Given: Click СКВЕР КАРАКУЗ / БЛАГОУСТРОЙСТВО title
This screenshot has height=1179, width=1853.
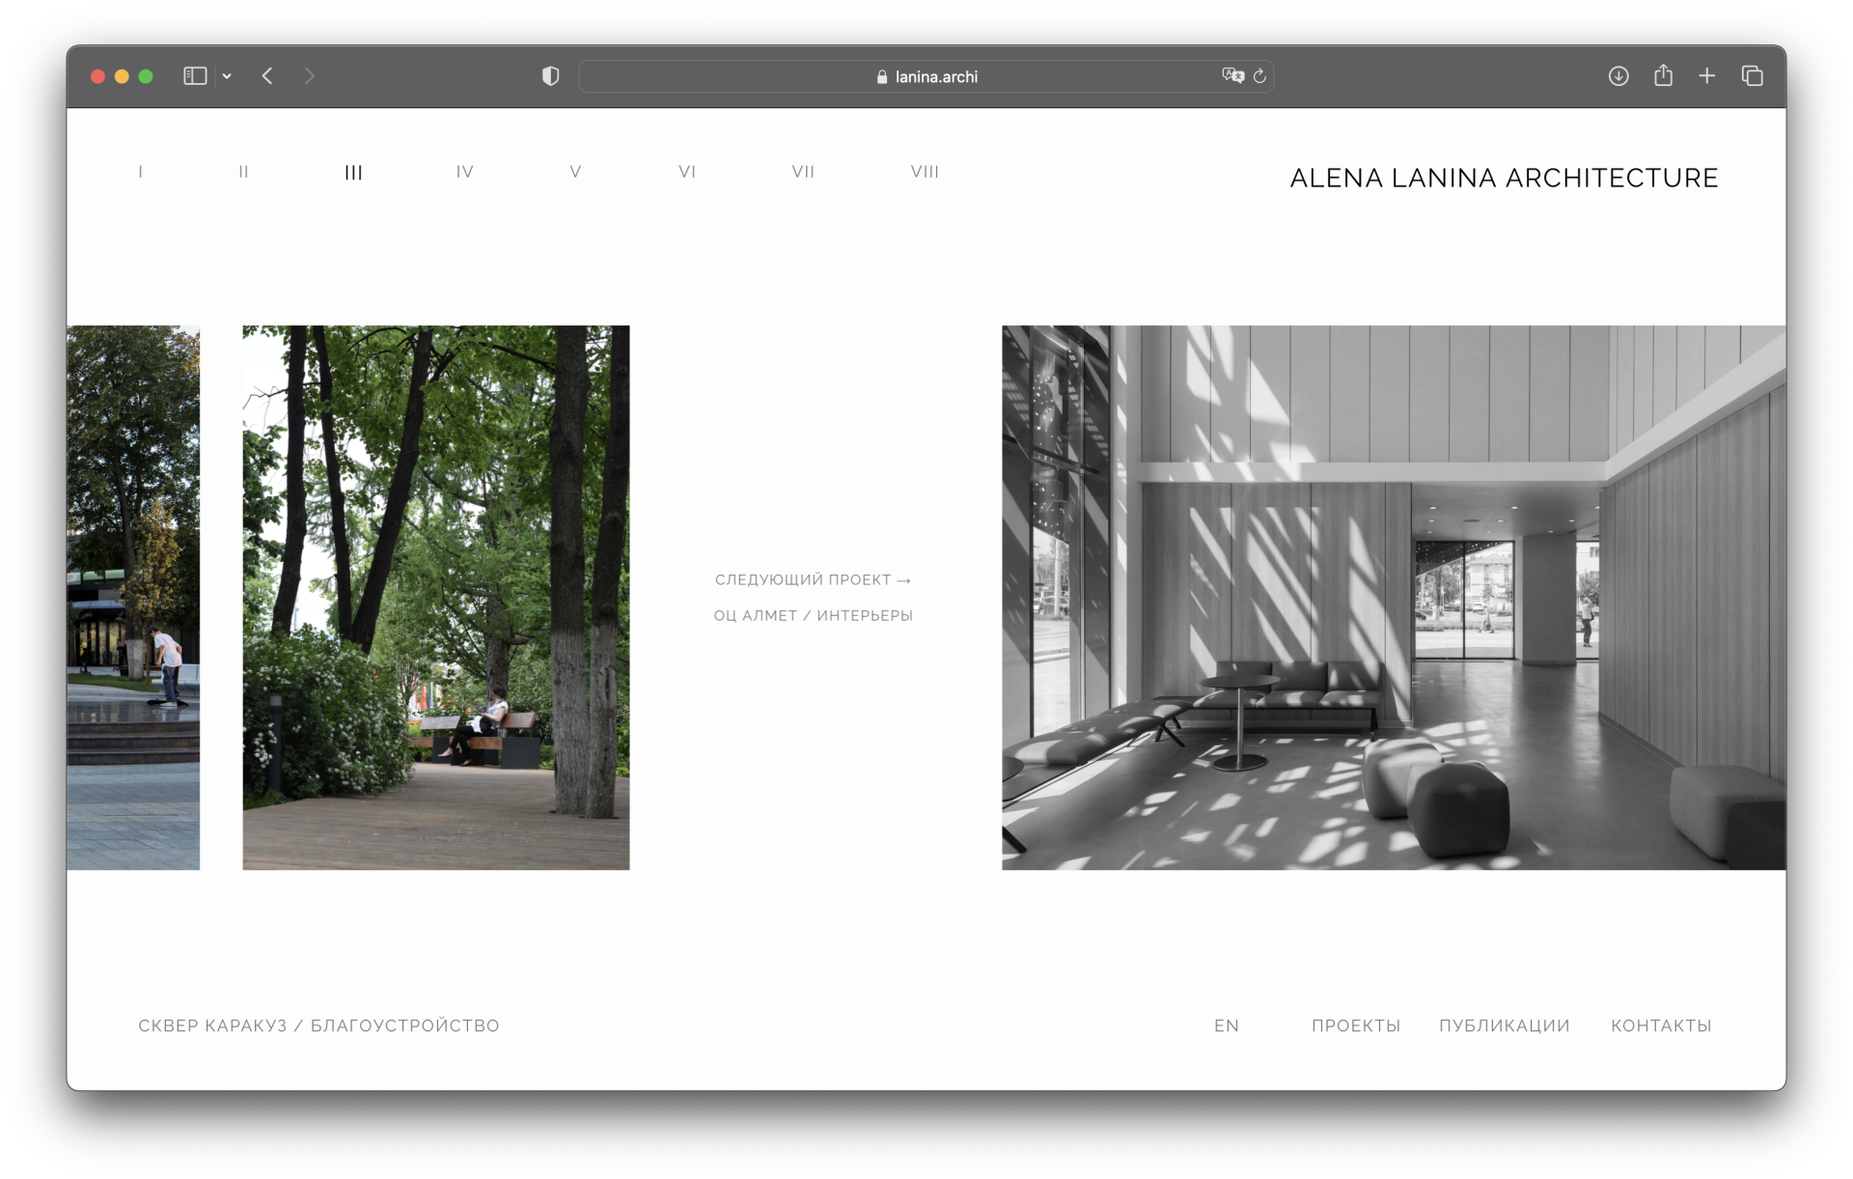Looking at the screenshot, I should tap(318, 1025).
